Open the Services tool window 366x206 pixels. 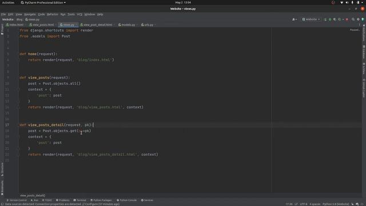(147, 200)
